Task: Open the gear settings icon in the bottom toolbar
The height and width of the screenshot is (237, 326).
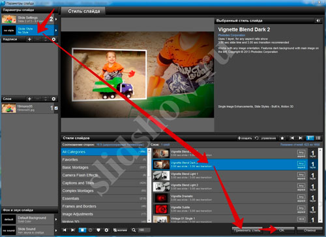Action: [106, 230]
